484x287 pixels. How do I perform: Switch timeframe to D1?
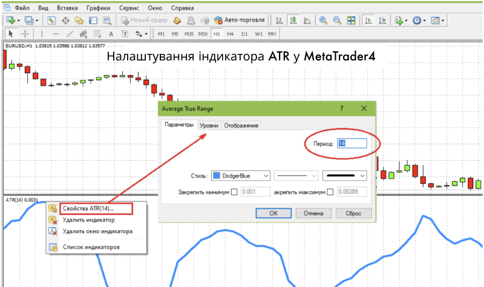244,34
